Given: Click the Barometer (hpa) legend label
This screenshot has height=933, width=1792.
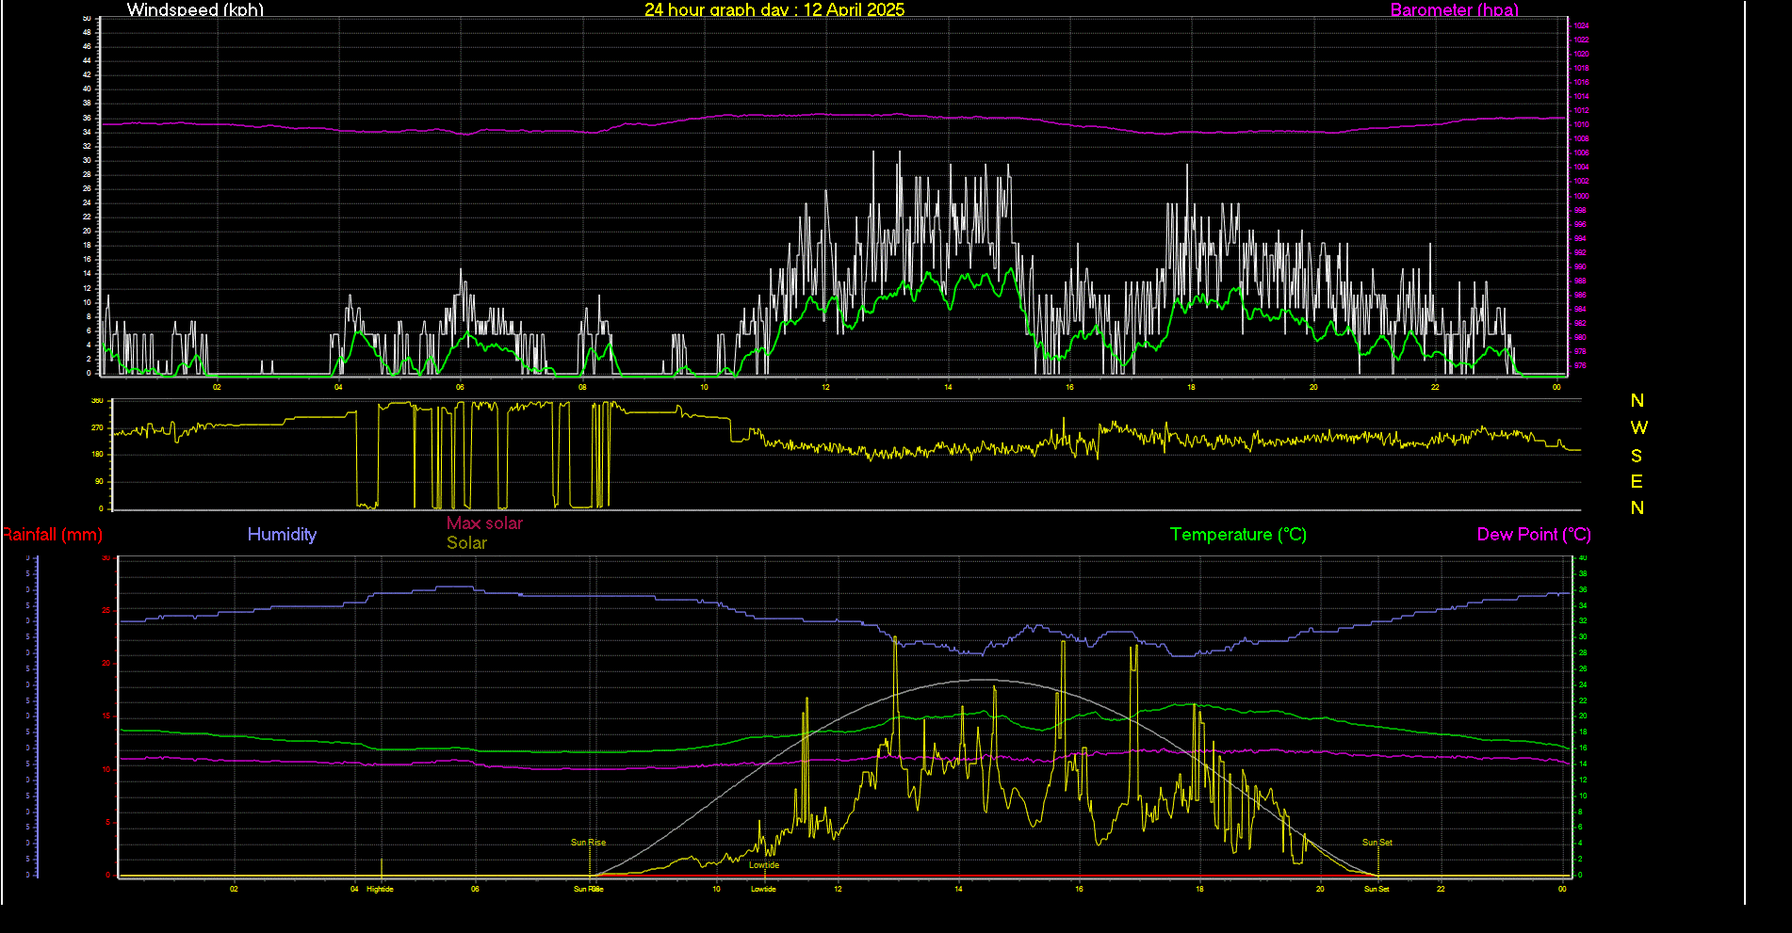Looking at the screenshot, I should click(x=1454, y=10).
